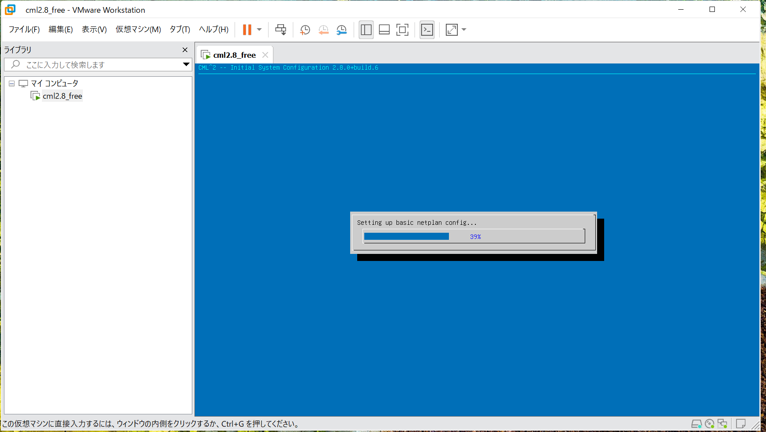Click the VMware Workstation title bar icon
The width and height of the screenshot is (766, 432).
(10, 10)
